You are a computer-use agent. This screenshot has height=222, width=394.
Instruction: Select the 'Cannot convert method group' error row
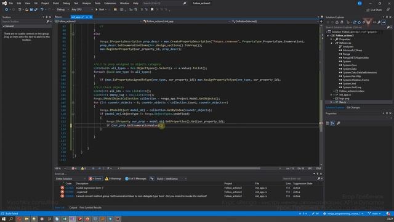click(188, 196)
